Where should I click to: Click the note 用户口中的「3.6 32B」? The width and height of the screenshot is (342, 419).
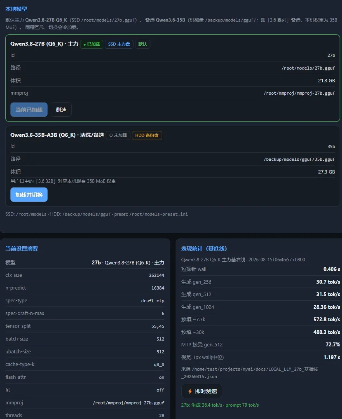click(63, 181)
